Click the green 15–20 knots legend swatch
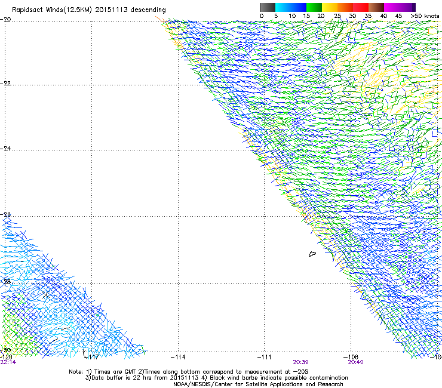Screen dimensions: 442x388 click(314, 7)
